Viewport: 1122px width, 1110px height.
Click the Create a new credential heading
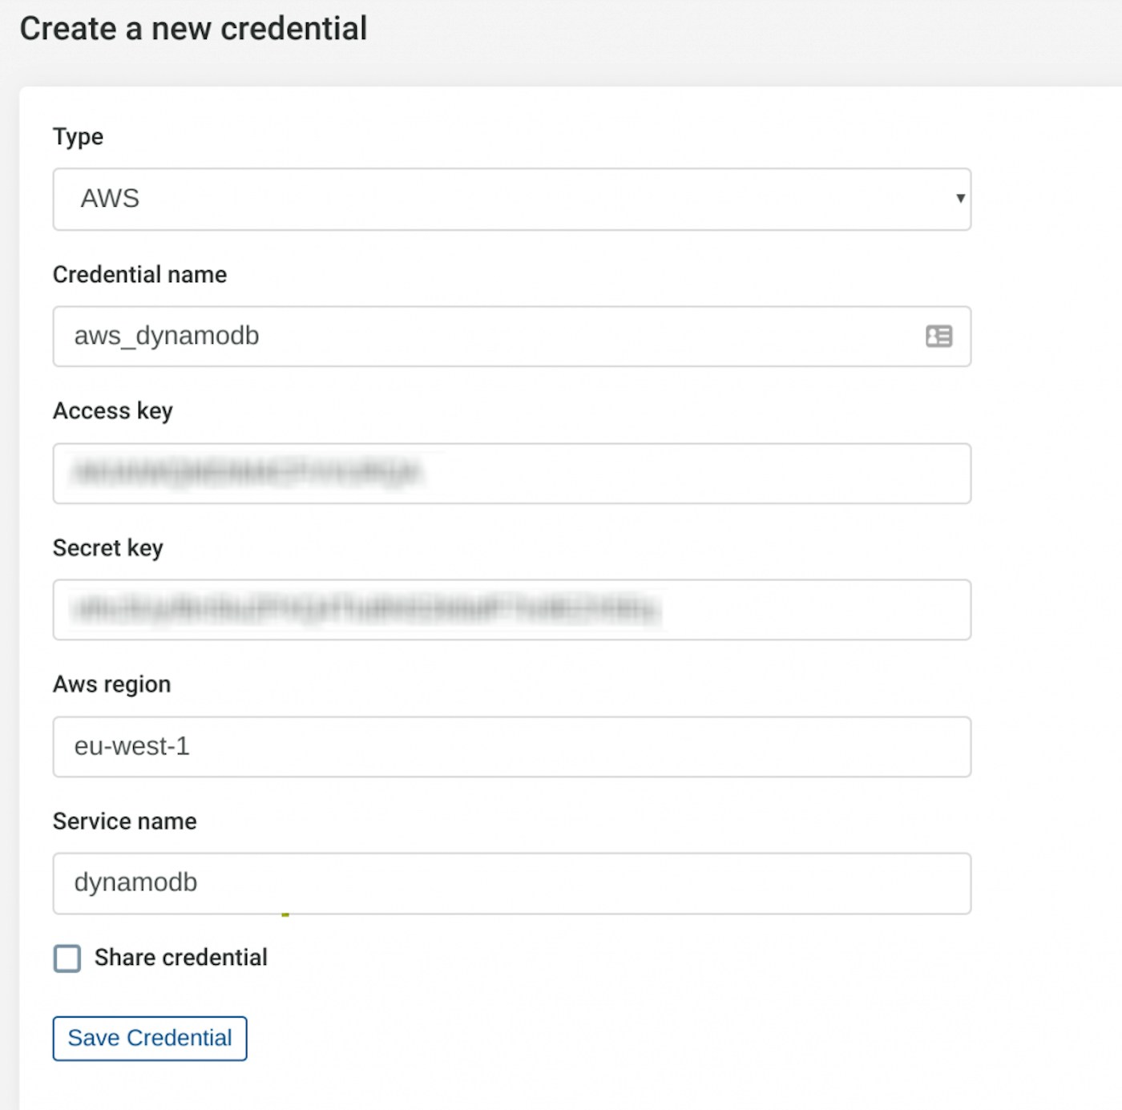point(193,29)
